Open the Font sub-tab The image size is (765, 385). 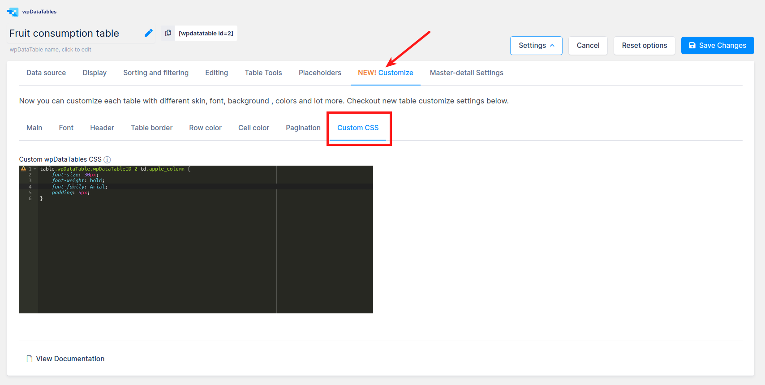coord(66,128)
